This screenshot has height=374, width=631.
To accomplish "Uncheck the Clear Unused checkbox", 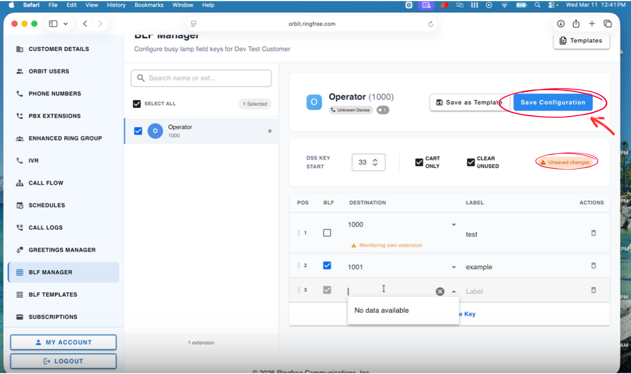I will 471,162.
